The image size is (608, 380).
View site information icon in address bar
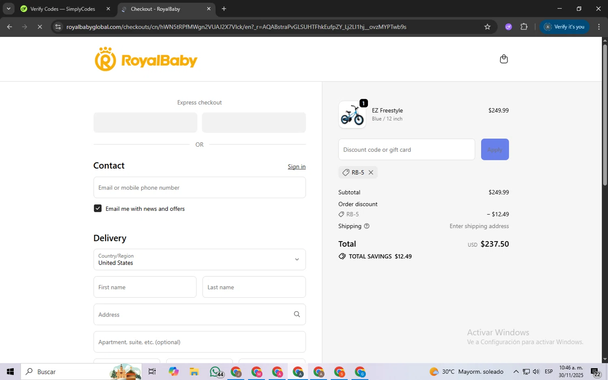coord(58,27)
